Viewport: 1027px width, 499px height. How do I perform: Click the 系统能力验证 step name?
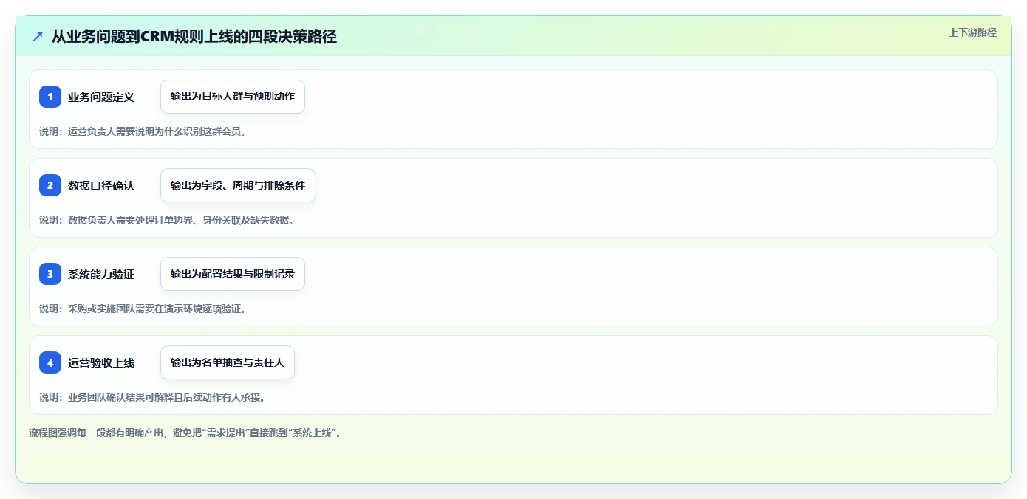101,274
